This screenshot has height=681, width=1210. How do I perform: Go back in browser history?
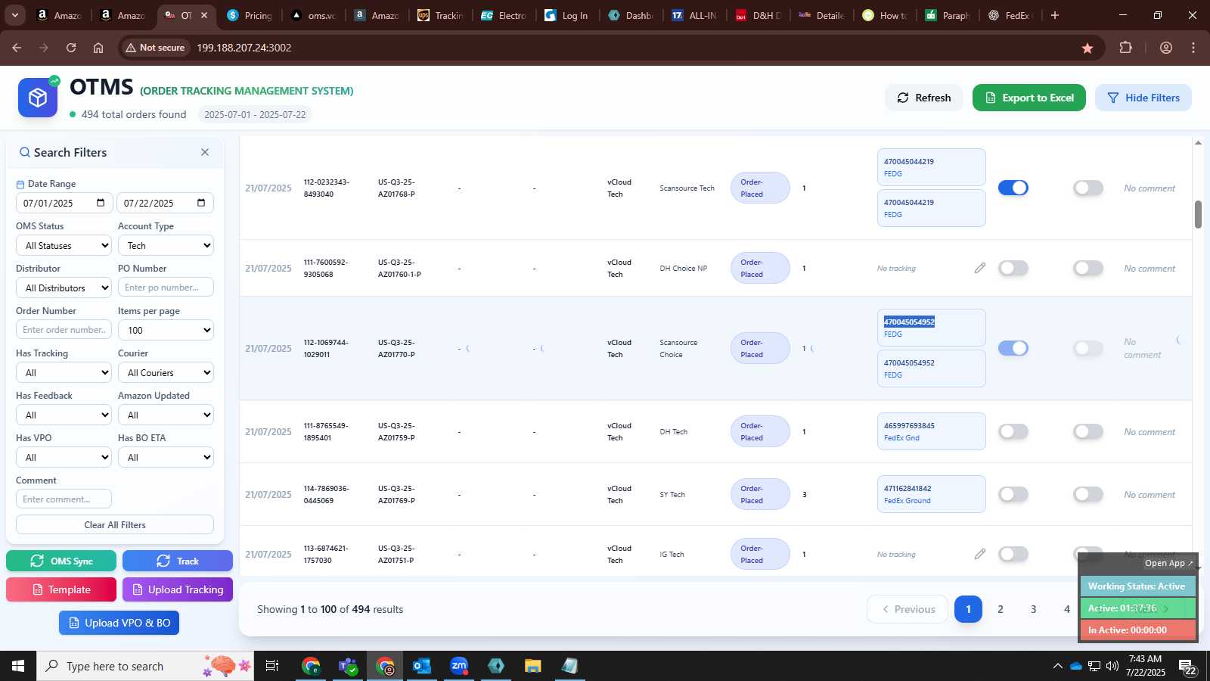click(x=17, y=48)
